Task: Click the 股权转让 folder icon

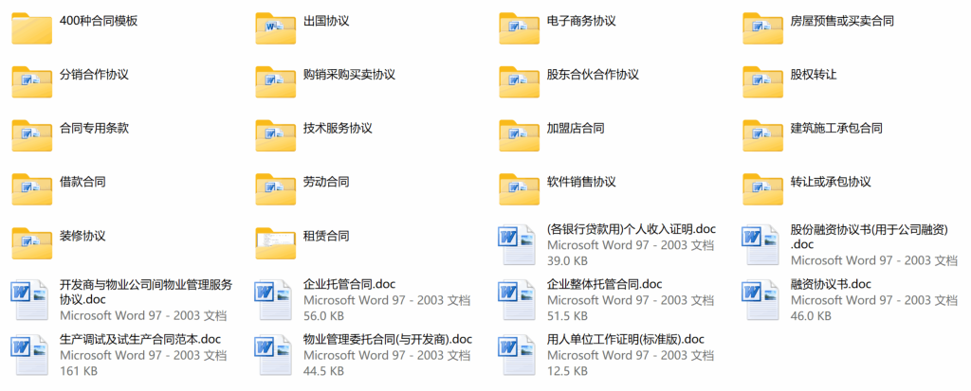Action: (x=763, y=82)
